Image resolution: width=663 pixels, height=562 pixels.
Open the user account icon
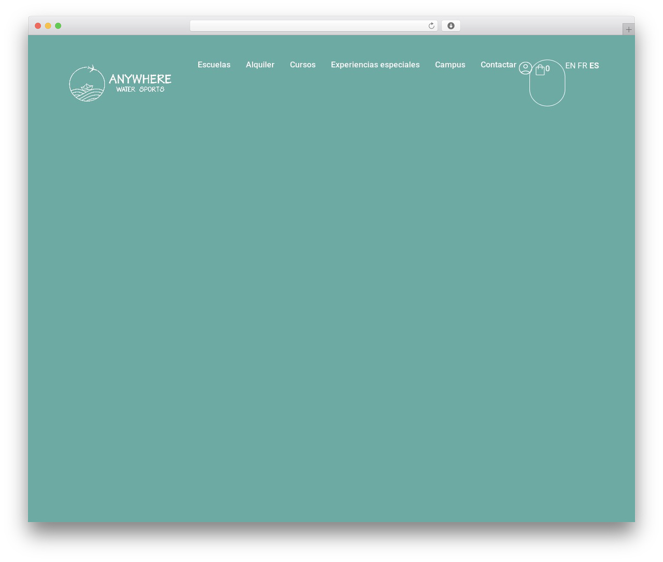(x=525, y=68)
